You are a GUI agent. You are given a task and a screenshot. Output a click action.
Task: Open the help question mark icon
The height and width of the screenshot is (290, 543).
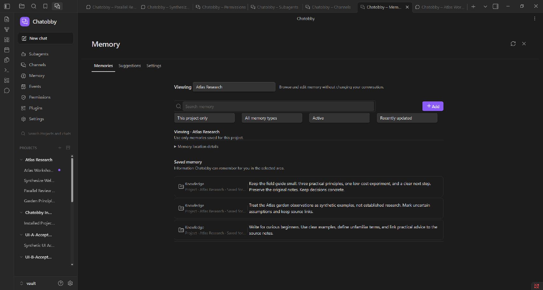[x=61, y=283]
